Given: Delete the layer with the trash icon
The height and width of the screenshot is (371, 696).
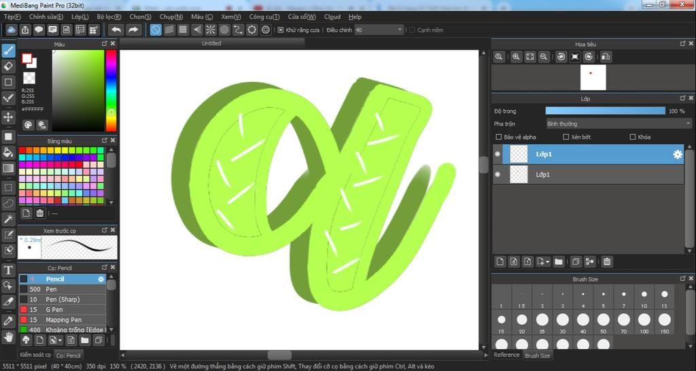Looking at the screenshot, I should point(607,262).
